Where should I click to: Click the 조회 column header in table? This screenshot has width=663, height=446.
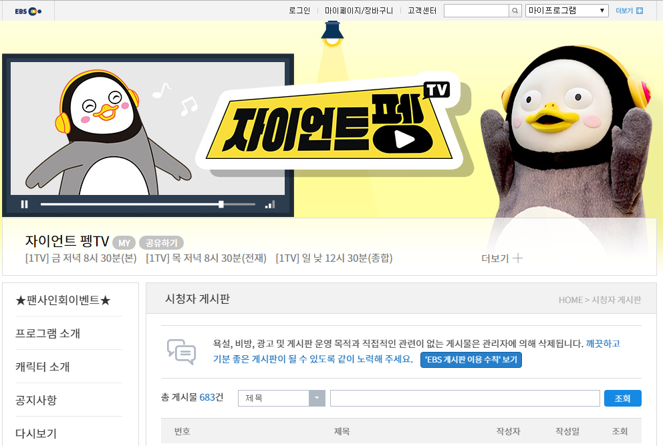pos(620,431)
